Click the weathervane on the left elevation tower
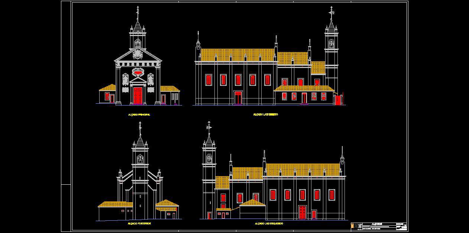 209,127
